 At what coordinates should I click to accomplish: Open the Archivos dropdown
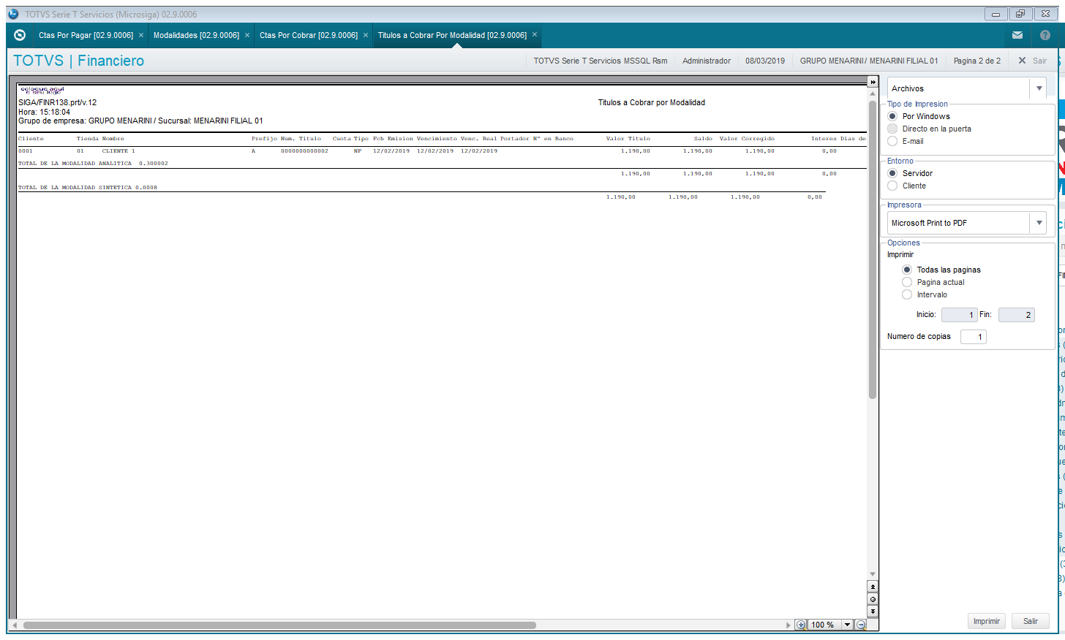click(1039, 88)
